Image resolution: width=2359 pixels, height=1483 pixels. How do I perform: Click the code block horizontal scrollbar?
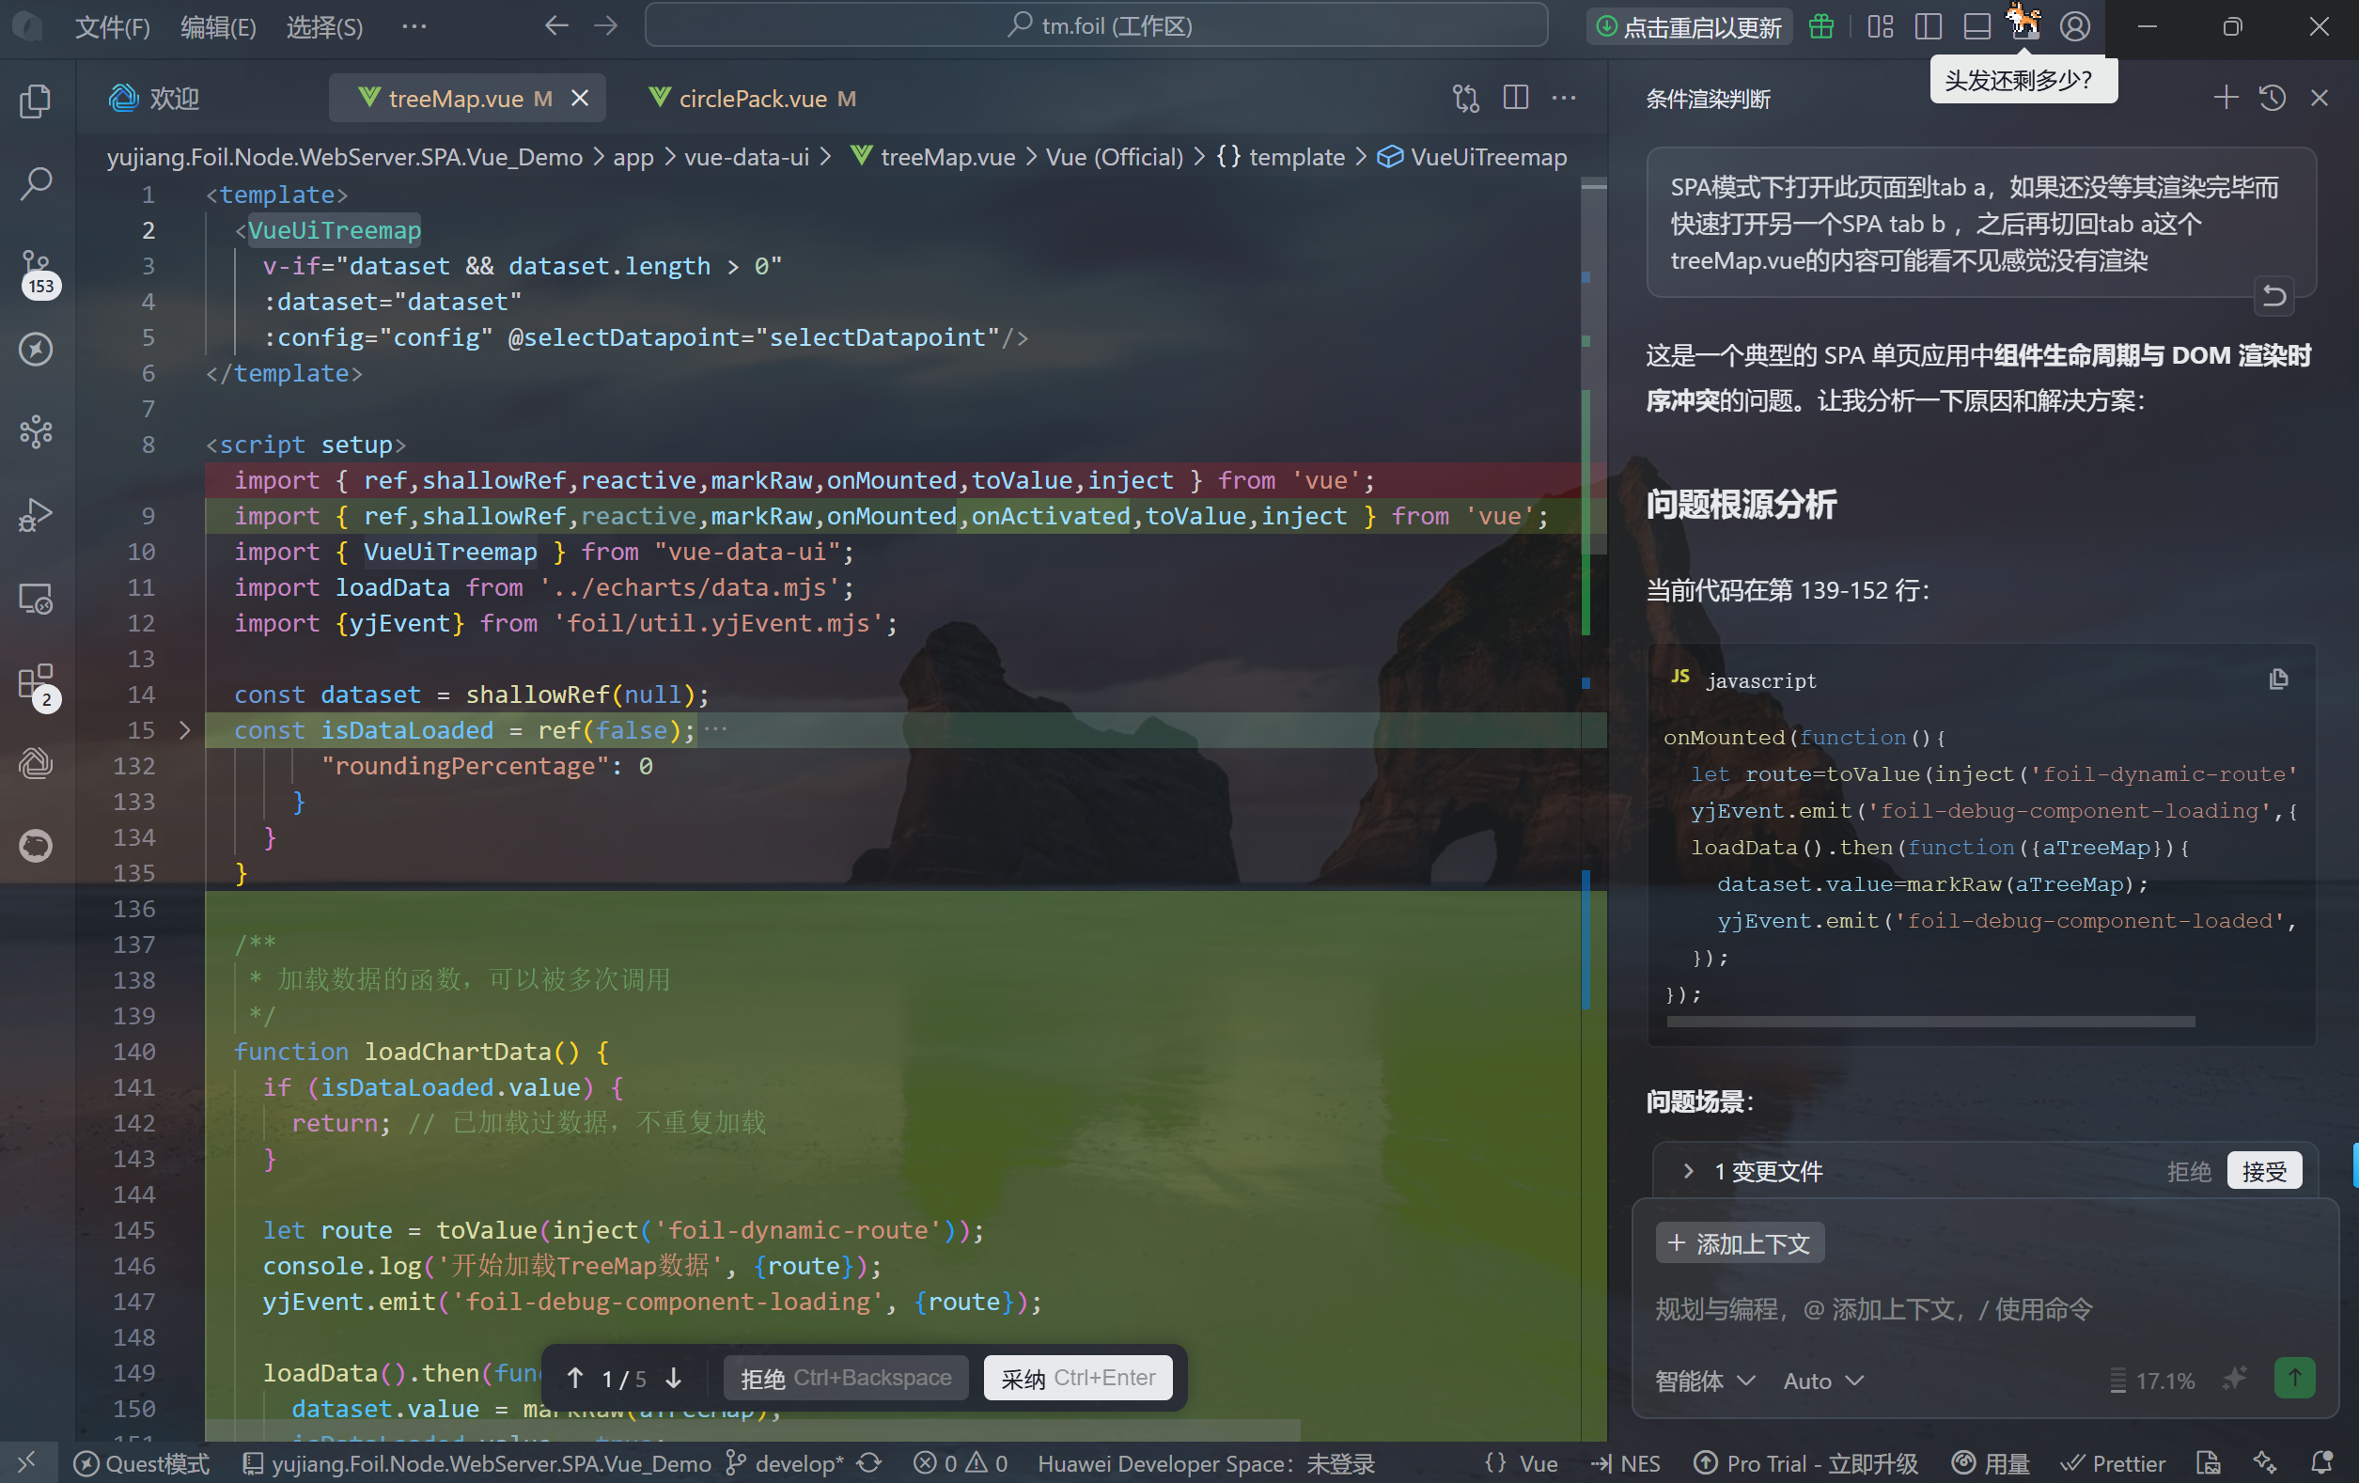(x=1929, y=1022)
